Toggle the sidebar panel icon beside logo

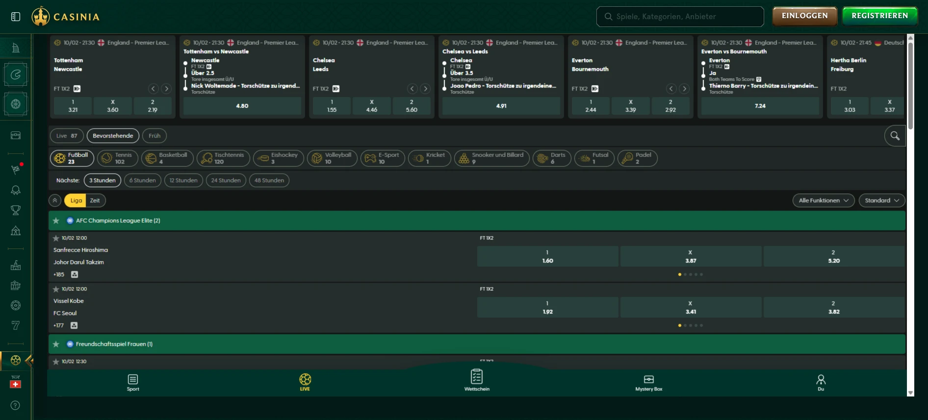tap(16, 17)
